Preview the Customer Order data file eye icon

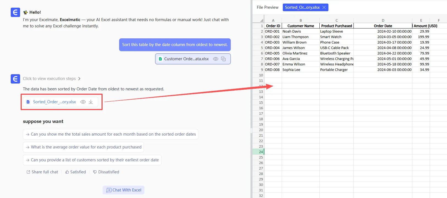click(x=216, y=59)
